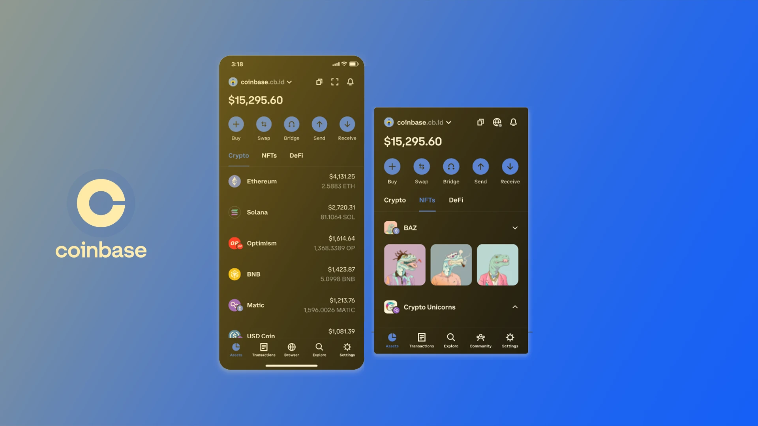Toggle the global/network icon on right screen

click(497, 122)
